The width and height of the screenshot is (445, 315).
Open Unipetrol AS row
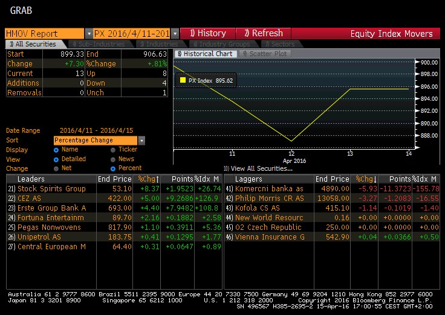click(114, 237)
